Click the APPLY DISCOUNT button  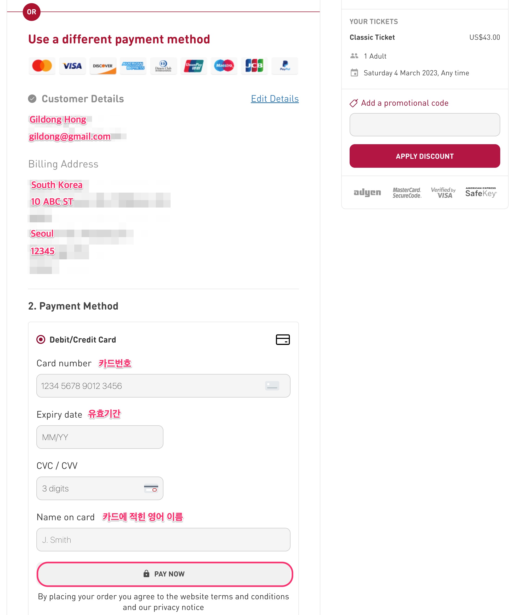[x=424, y=156]
